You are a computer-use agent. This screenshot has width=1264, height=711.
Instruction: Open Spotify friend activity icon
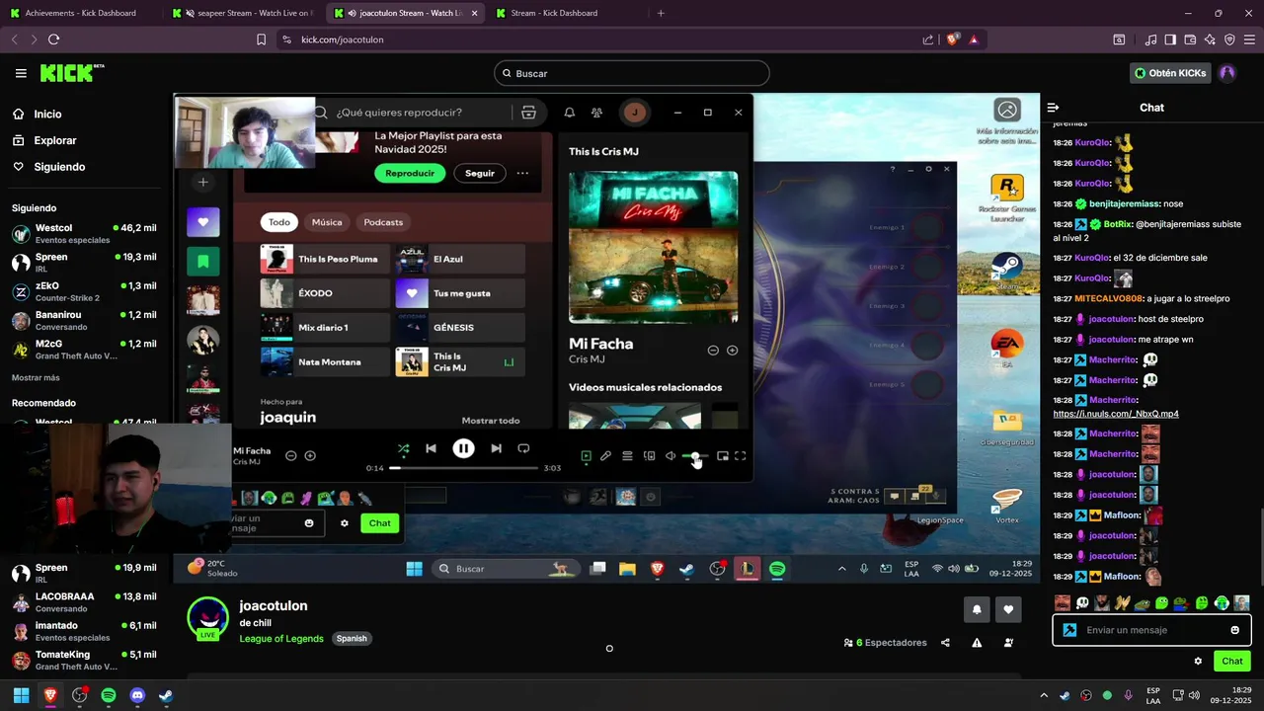click(x=596, y=113)
